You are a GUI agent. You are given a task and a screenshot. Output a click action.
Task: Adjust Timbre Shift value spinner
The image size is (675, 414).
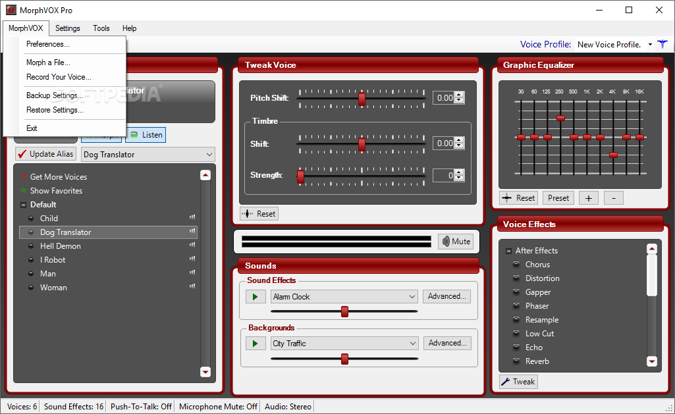[x=460, y=143]
